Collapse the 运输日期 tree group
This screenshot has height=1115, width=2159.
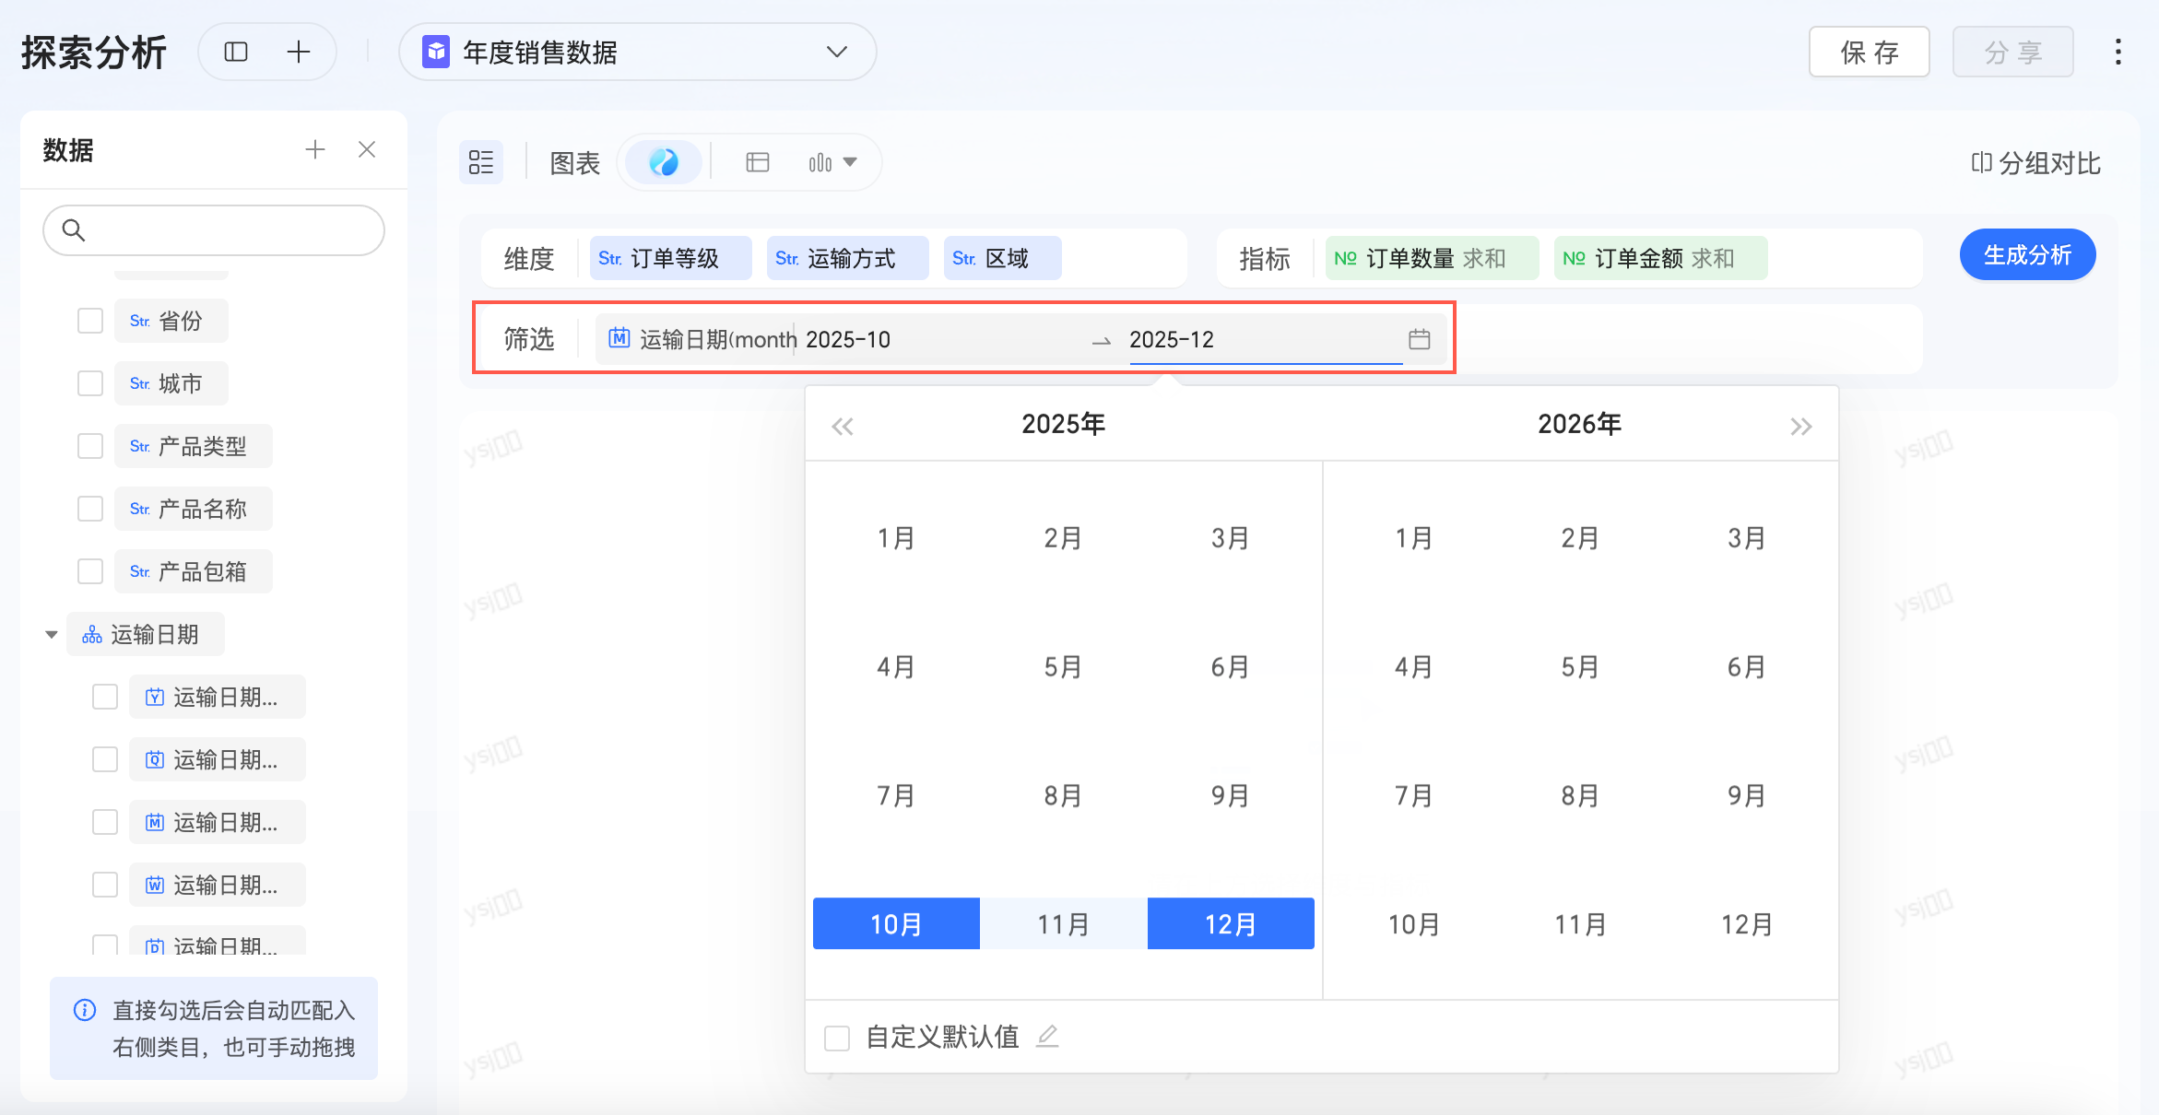[52, 634]
